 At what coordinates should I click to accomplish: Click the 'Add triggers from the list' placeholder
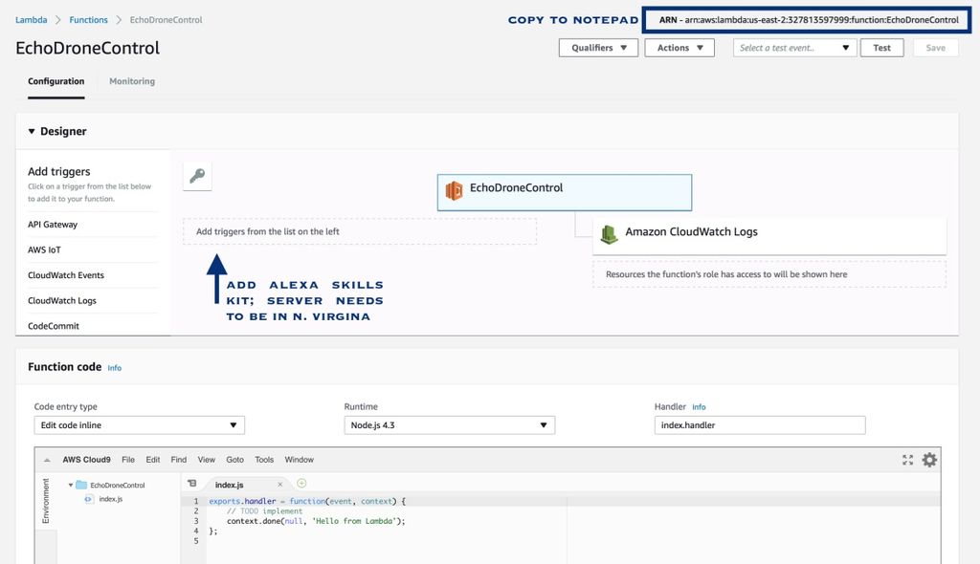(360, 231)
